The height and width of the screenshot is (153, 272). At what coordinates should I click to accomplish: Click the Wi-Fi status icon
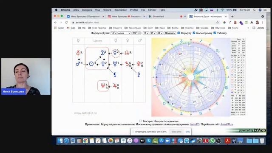pyautogui.click(x=222, y=10)
